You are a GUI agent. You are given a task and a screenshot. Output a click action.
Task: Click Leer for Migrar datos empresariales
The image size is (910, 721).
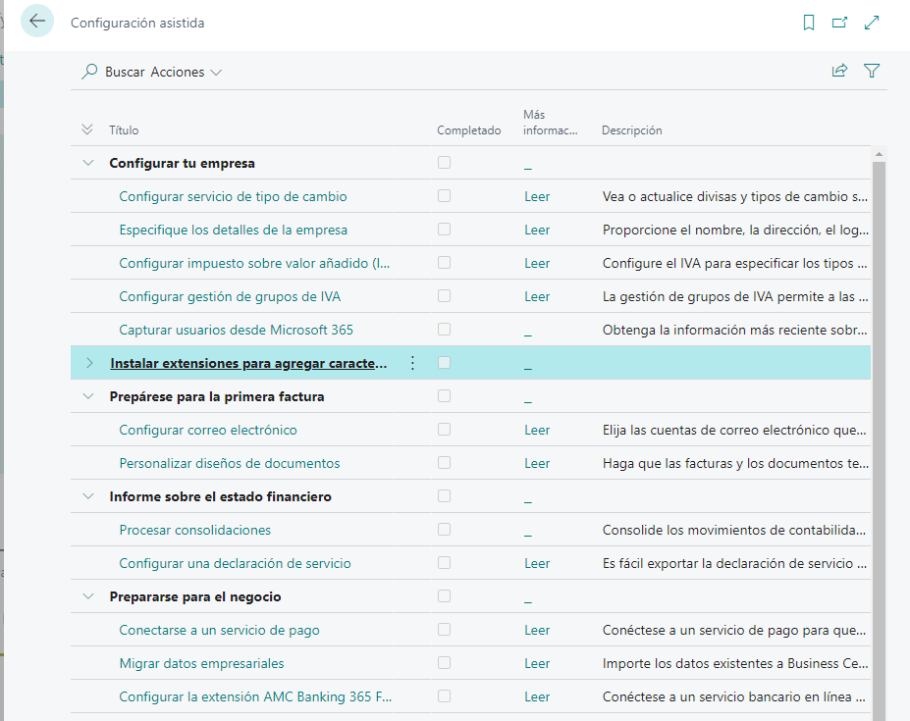(x=537, y=663)
